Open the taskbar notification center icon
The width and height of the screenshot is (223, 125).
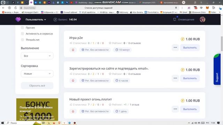(x=218, y=123)
